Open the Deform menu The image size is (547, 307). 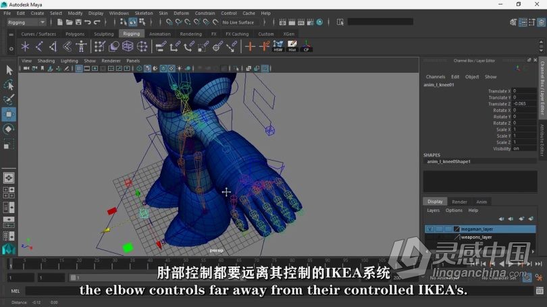click(181, 13)
